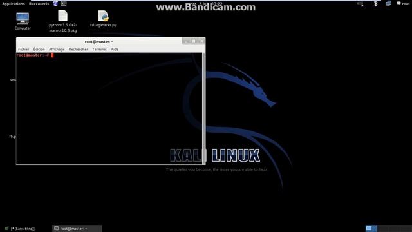The image size is (412, 232).
Task: Open Affichage menu in terminal
Action: (x=57, y=49)
